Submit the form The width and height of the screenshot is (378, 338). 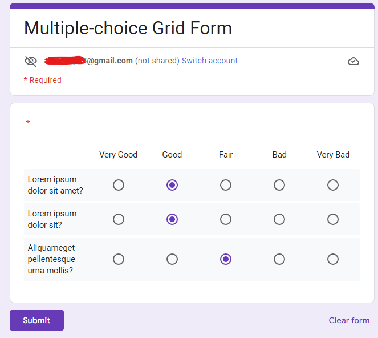36,320
